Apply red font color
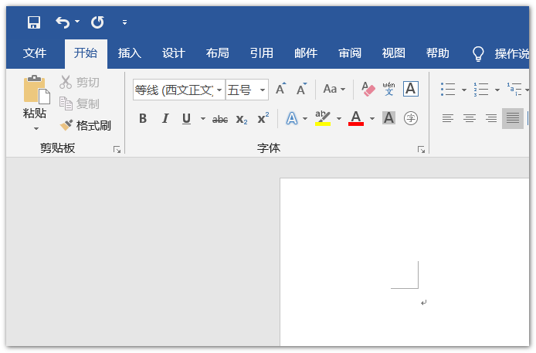 pos(356,118)
